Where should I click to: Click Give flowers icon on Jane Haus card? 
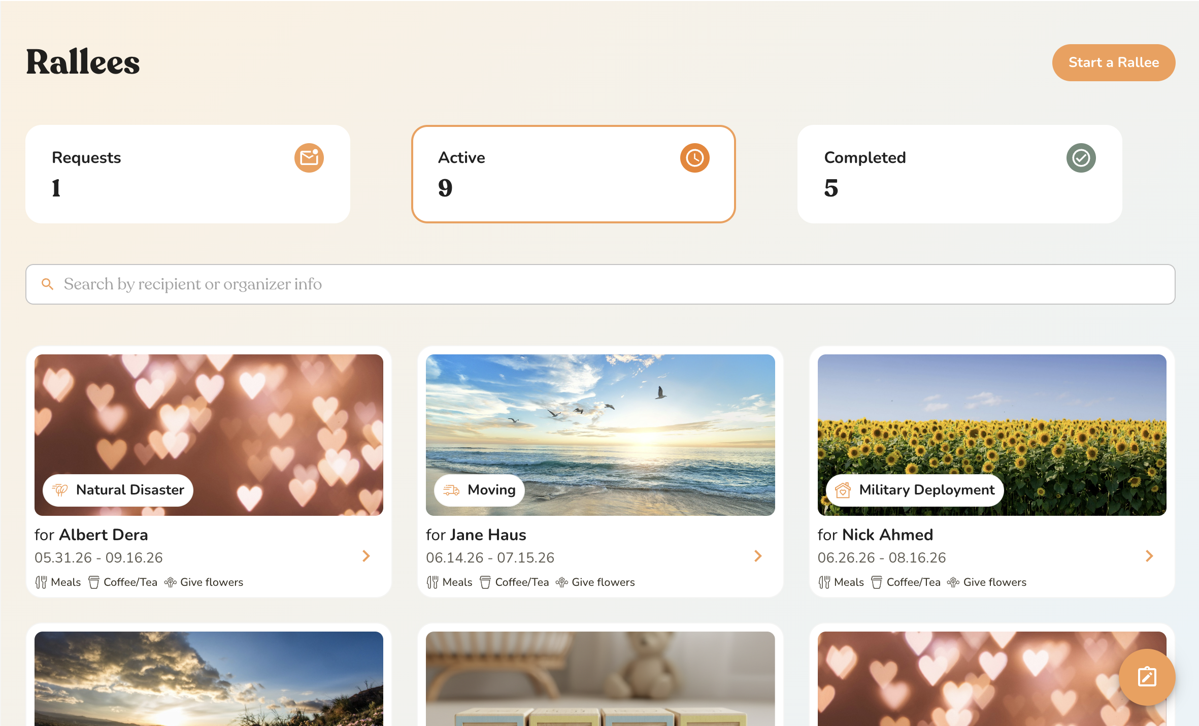pyautogui.click(x=562, y=582)
